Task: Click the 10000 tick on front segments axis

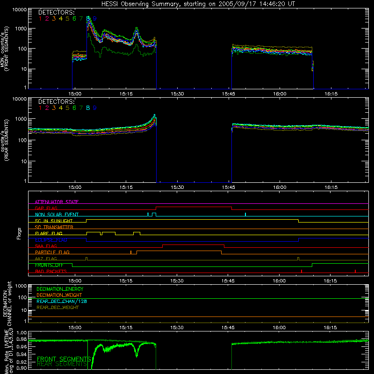Action: [20, 10]
